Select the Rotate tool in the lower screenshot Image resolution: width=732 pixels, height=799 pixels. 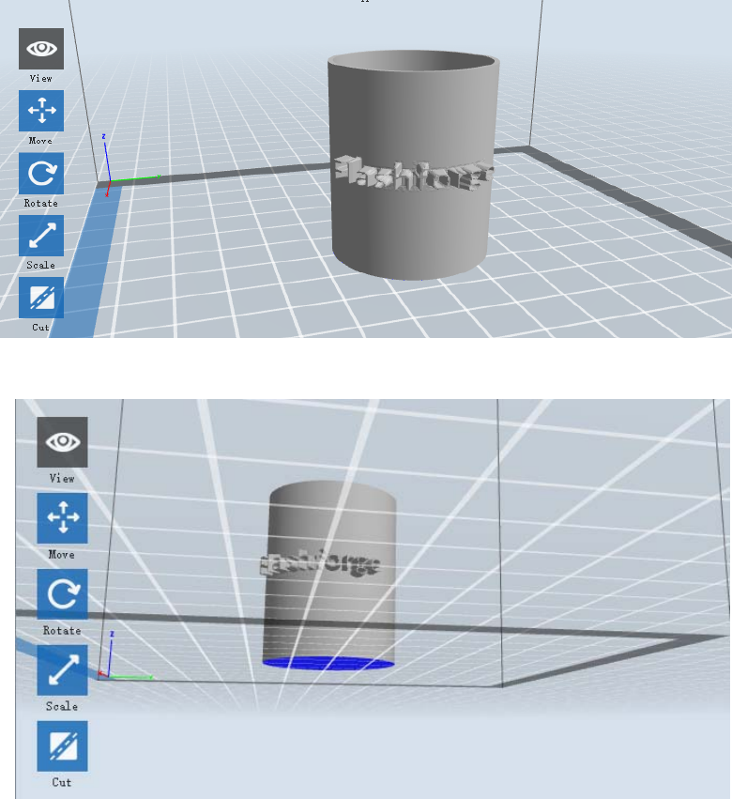[62, 594]
